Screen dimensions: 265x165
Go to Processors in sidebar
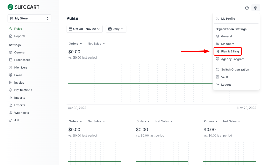[x=22, y=60]
